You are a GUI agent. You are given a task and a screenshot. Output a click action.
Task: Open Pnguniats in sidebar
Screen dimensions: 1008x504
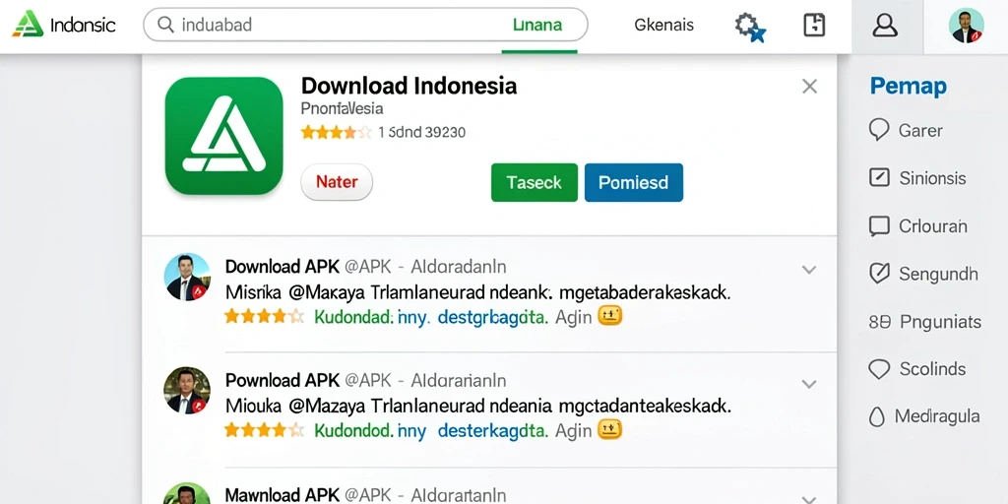(940, 322)
